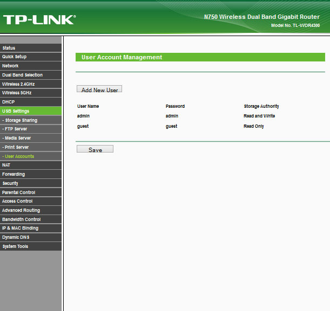Open the Security menu

coord(31,183)
